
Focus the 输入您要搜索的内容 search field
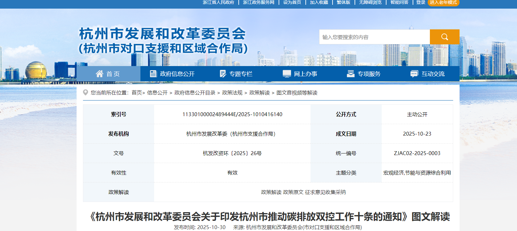(x=374, y=37)
